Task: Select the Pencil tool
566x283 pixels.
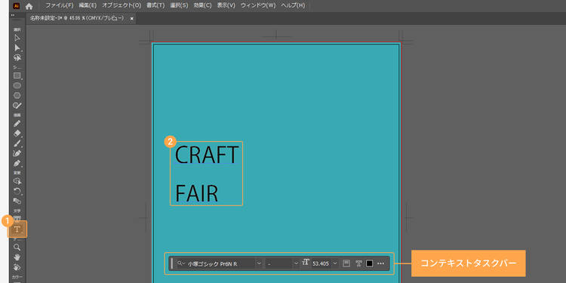Action: click(17, 124)
